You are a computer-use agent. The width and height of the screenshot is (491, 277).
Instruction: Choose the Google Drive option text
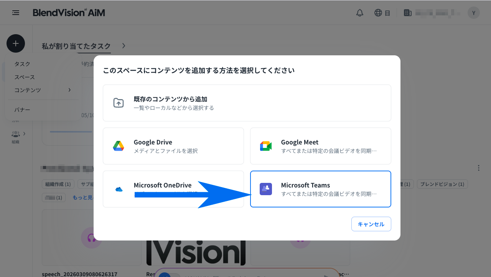153,142
